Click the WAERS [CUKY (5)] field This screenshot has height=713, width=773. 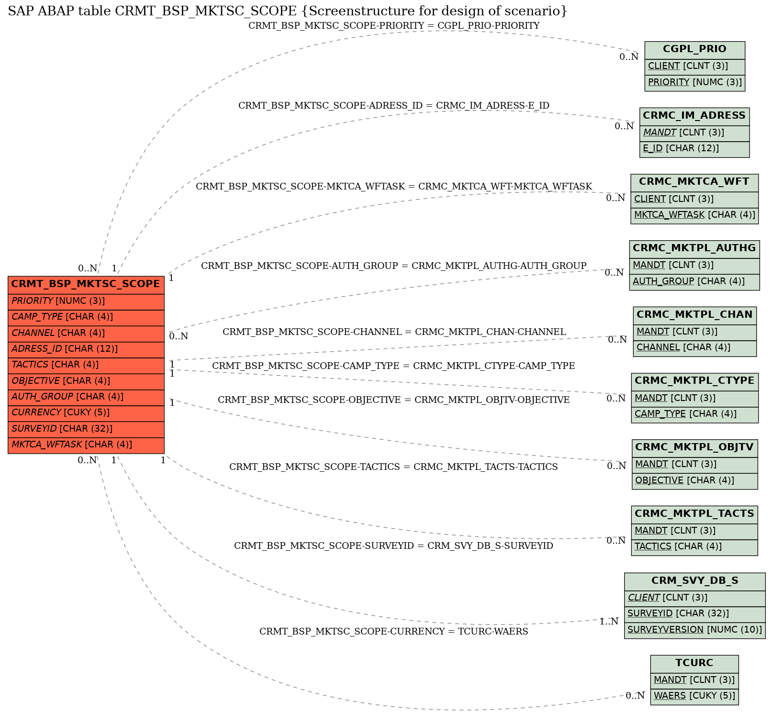pyautogui.click(x=695, y=696)
